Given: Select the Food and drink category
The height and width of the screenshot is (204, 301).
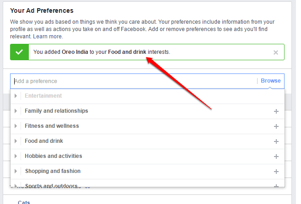Looking at the screenshot, I should [44, 141].
